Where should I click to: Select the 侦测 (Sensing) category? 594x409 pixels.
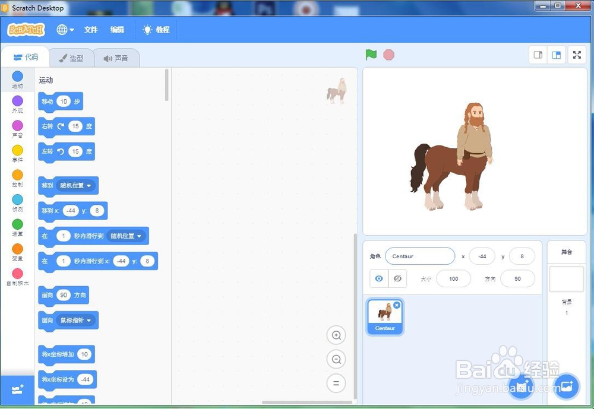pyautogui.click(x=17, y=203)
